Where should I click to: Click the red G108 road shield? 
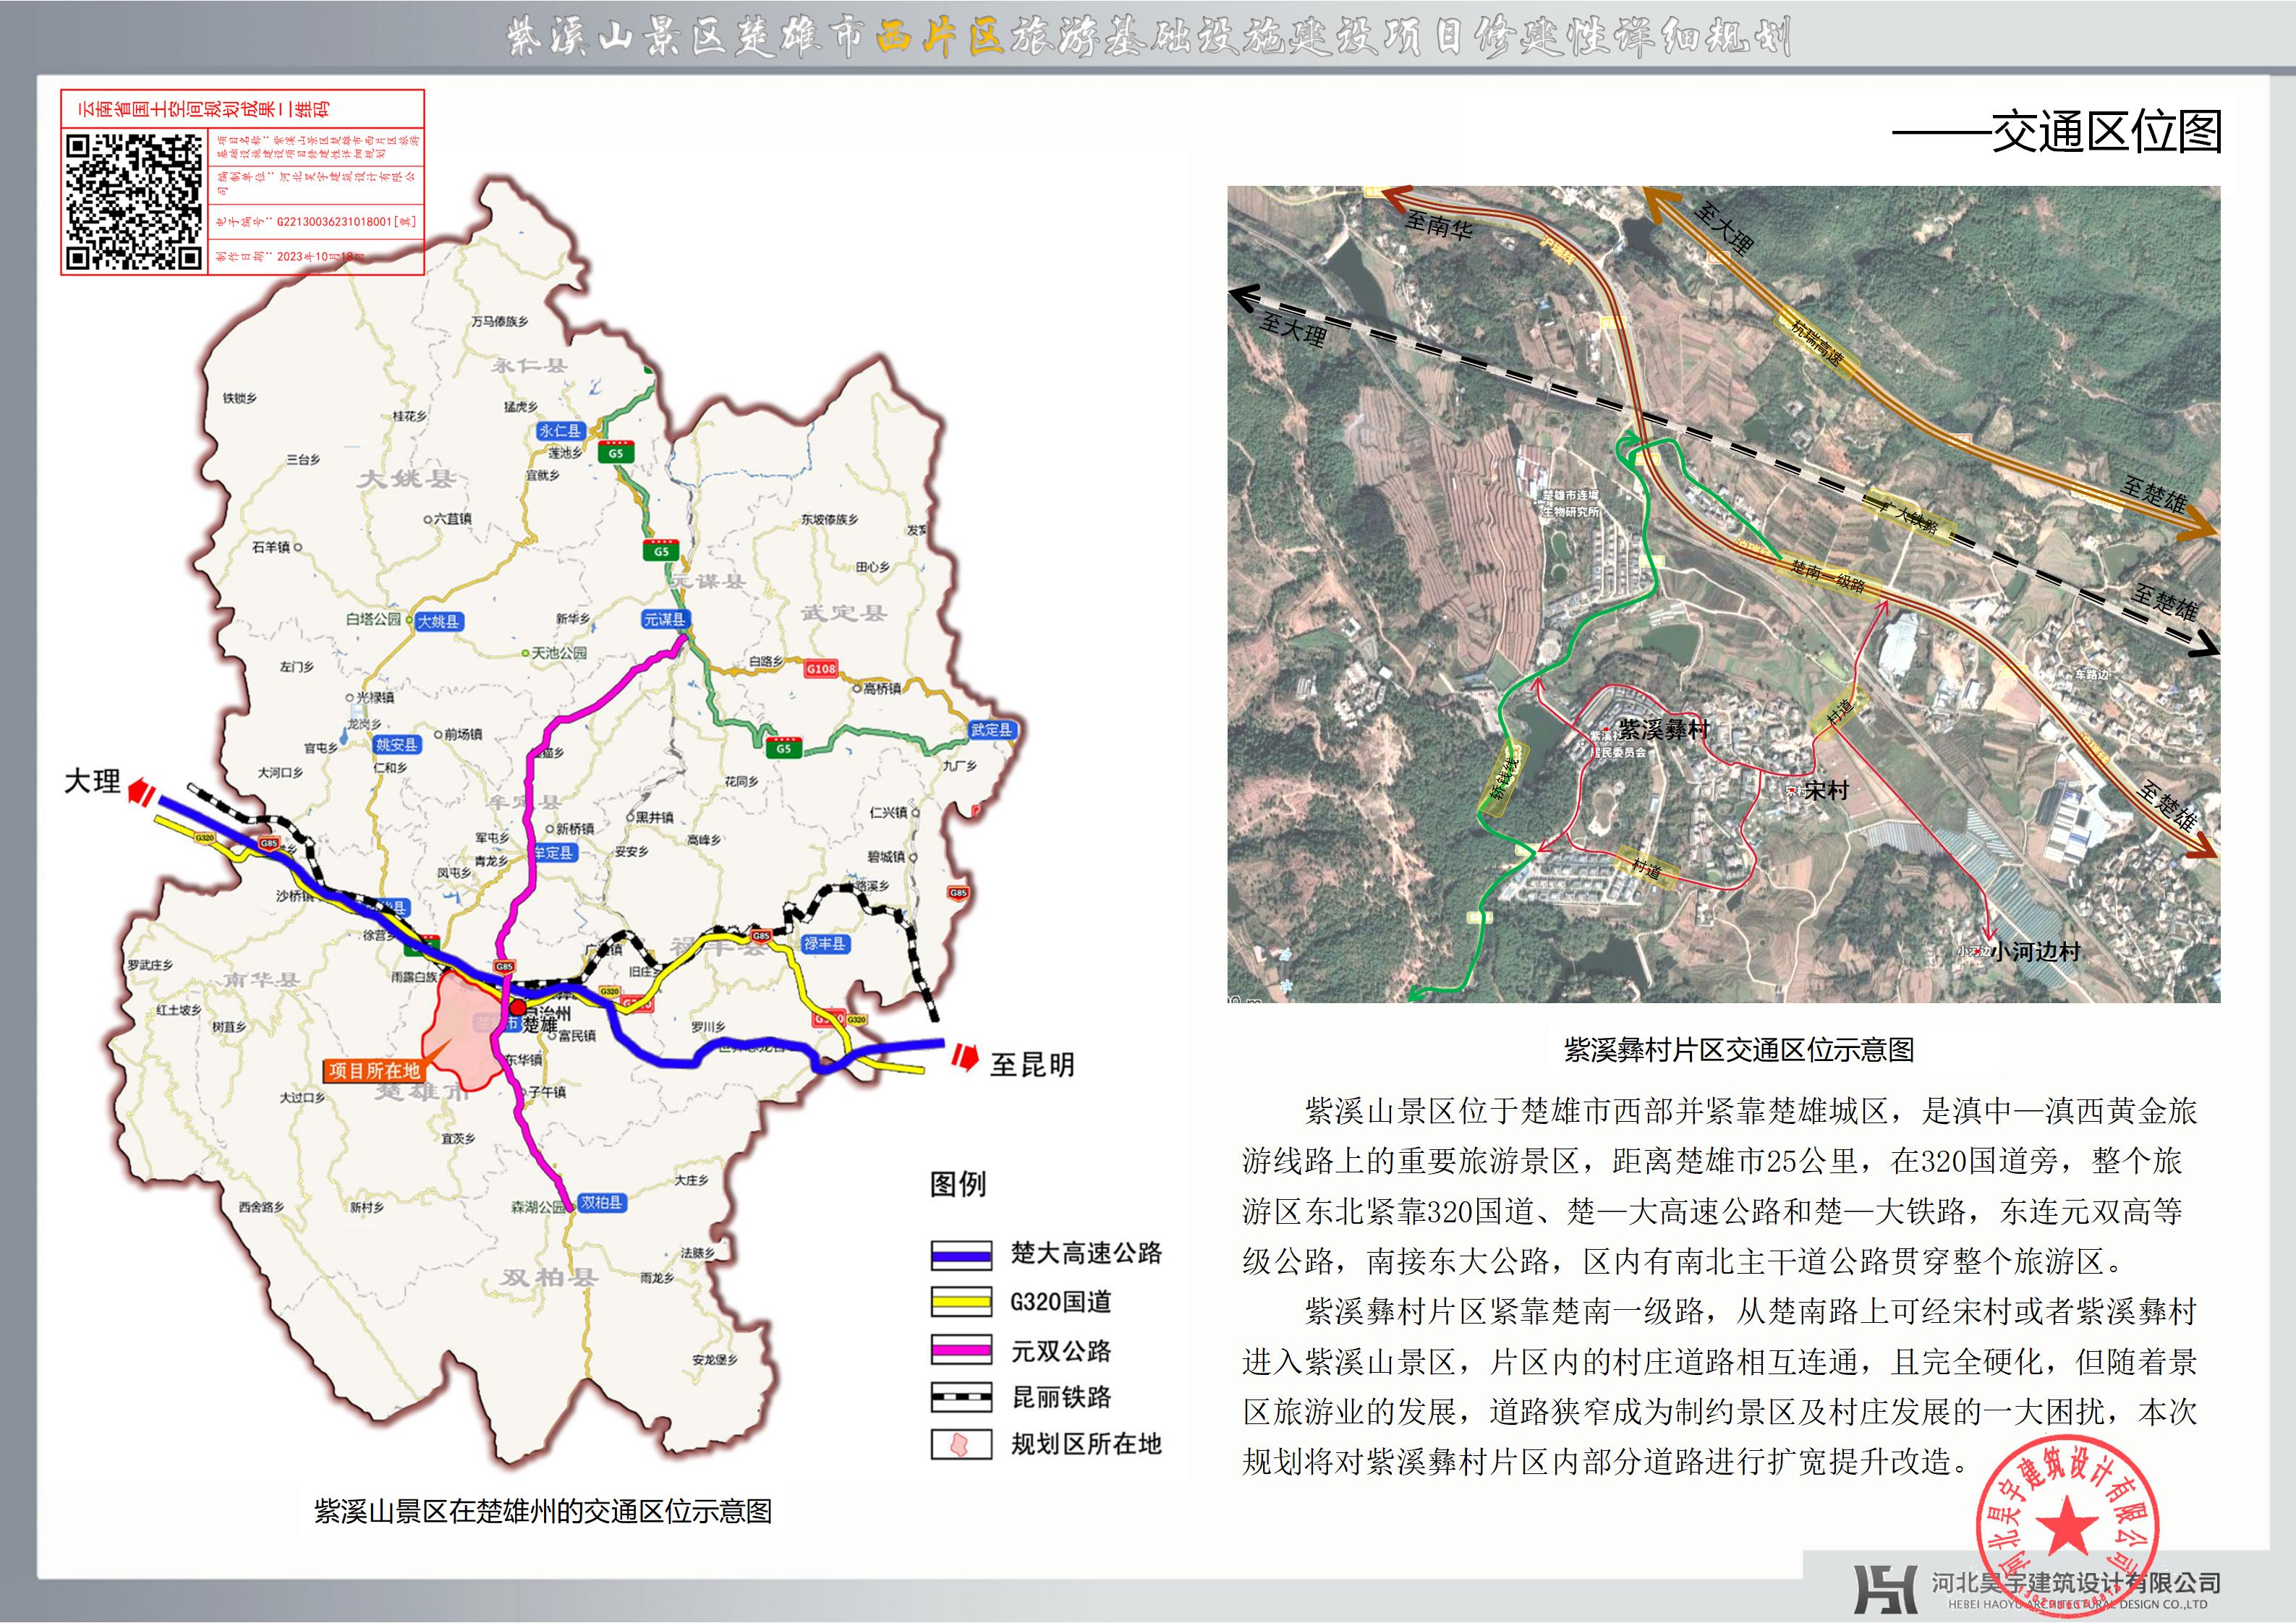tap(820, 668)
